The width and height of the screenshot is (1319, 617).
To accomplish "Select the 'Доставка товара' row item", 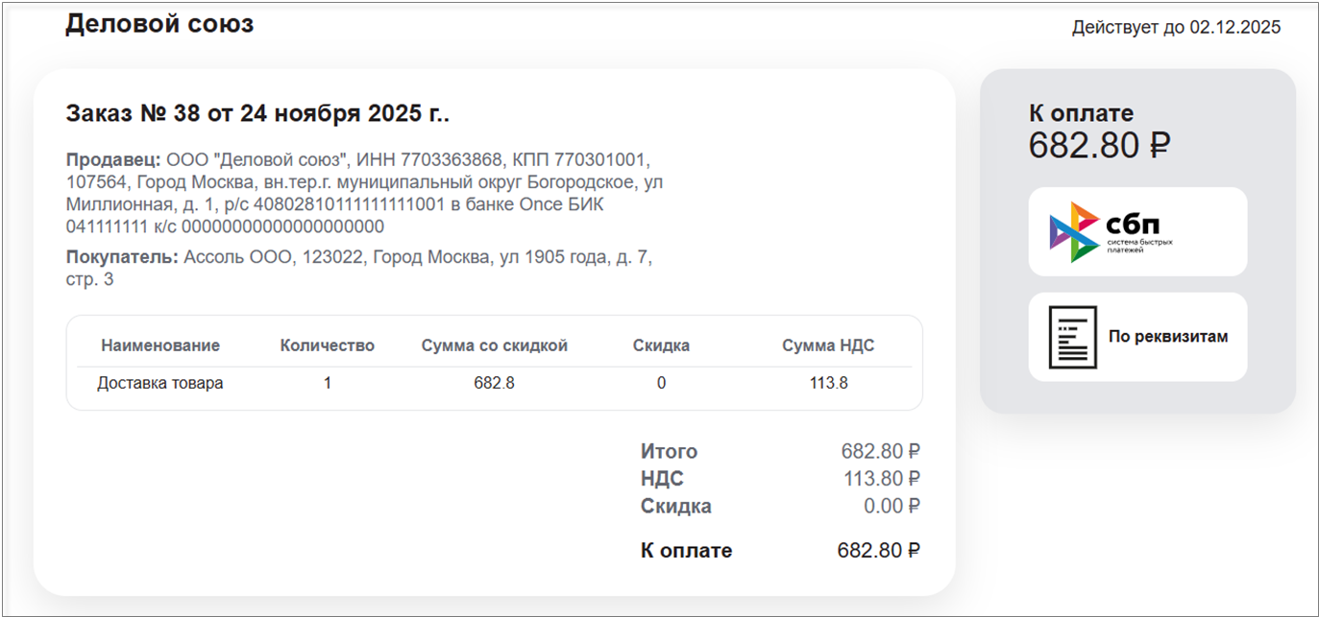I will [x=160, y=383].
